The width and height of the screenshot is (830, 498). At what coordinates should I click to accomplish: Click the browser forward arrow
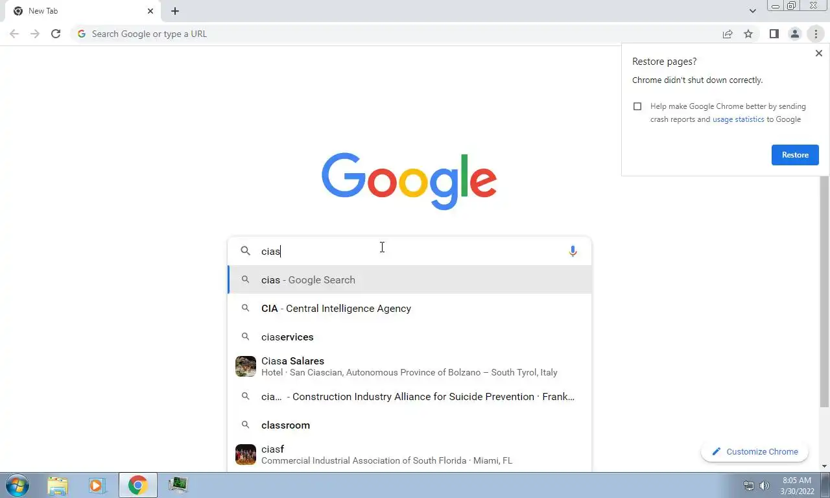[x=35, y=34]
